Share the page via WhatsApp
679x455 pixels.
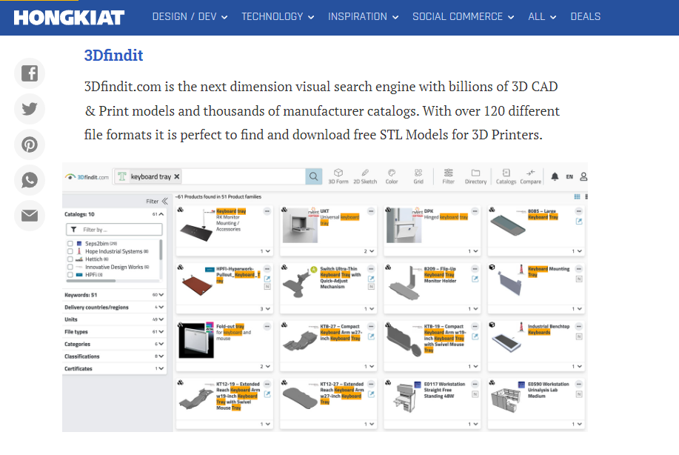(x=30, y=180)
